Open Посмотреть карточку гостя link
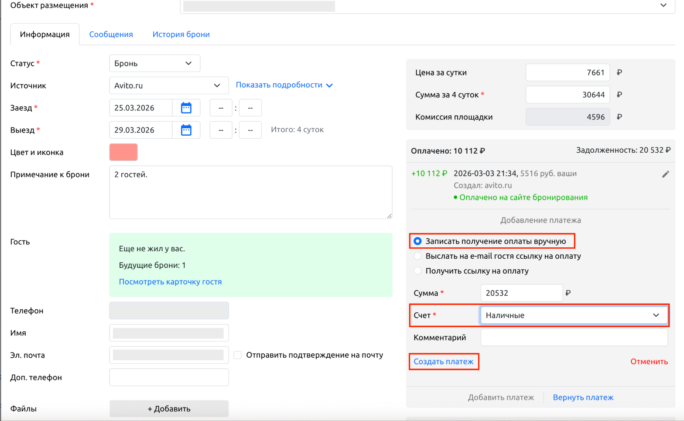This screenshot has width=684, height=421. pyautogui.click(x=170, y=282)
